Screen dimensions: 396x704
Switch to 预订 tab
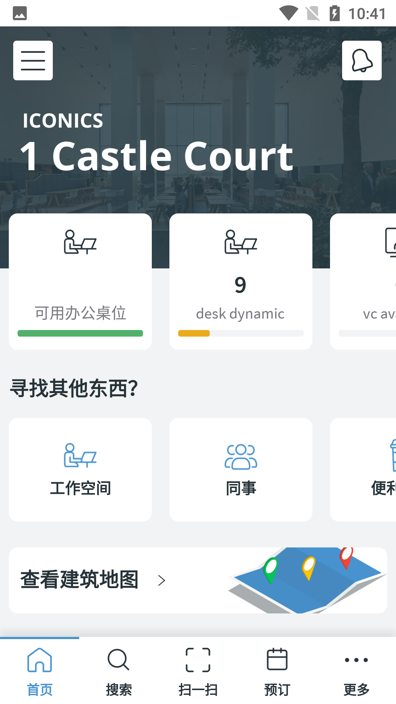[x=277, y=671]
